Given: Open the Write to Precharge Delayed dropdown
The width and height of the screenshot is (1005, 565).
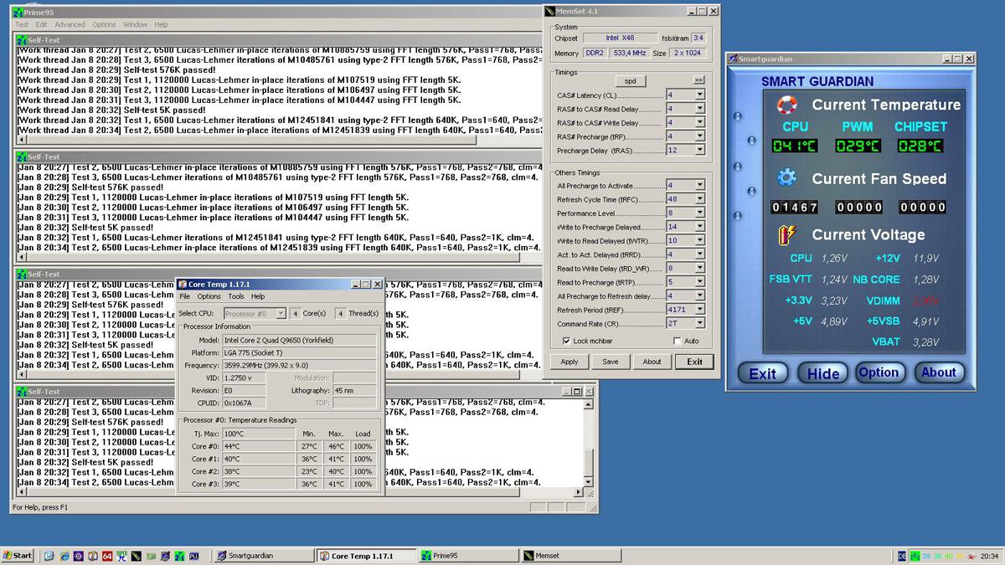Looking at the screenshot, I should pyautogui.click(x=699, y=227).
